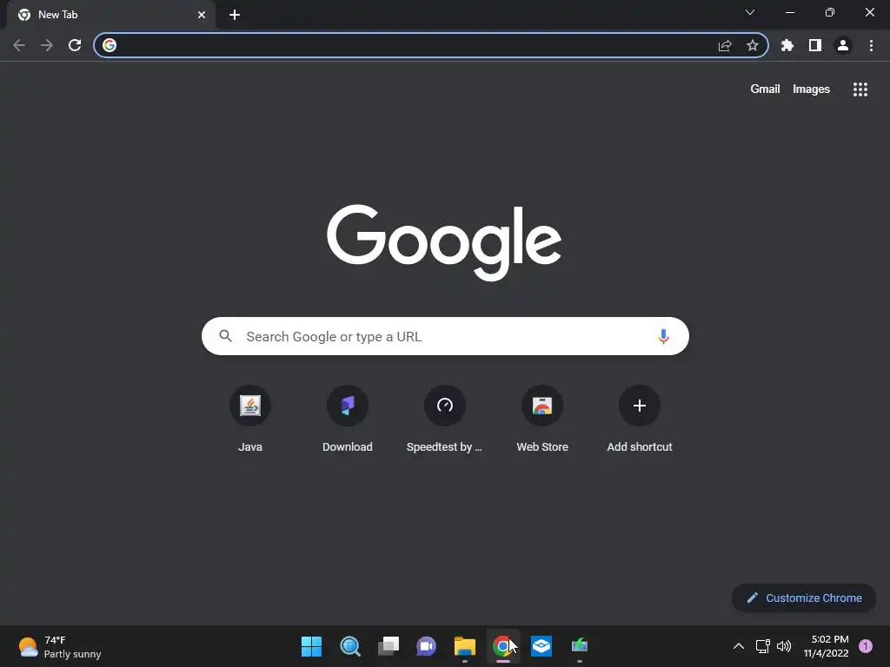Open the network status tray icon
This screenshot has width=890, height=667.
763,646
